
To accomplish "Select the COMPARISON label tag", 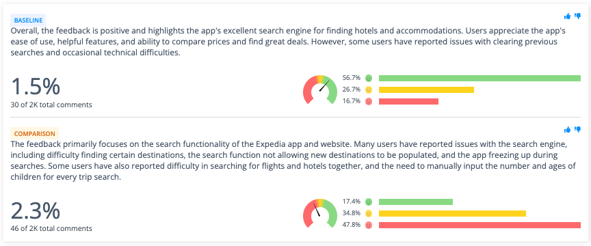I will click(34, 133).
